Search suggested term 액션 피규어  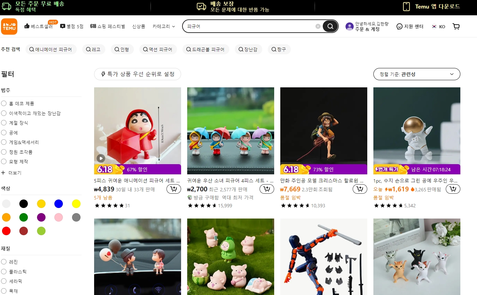point(158,50)
